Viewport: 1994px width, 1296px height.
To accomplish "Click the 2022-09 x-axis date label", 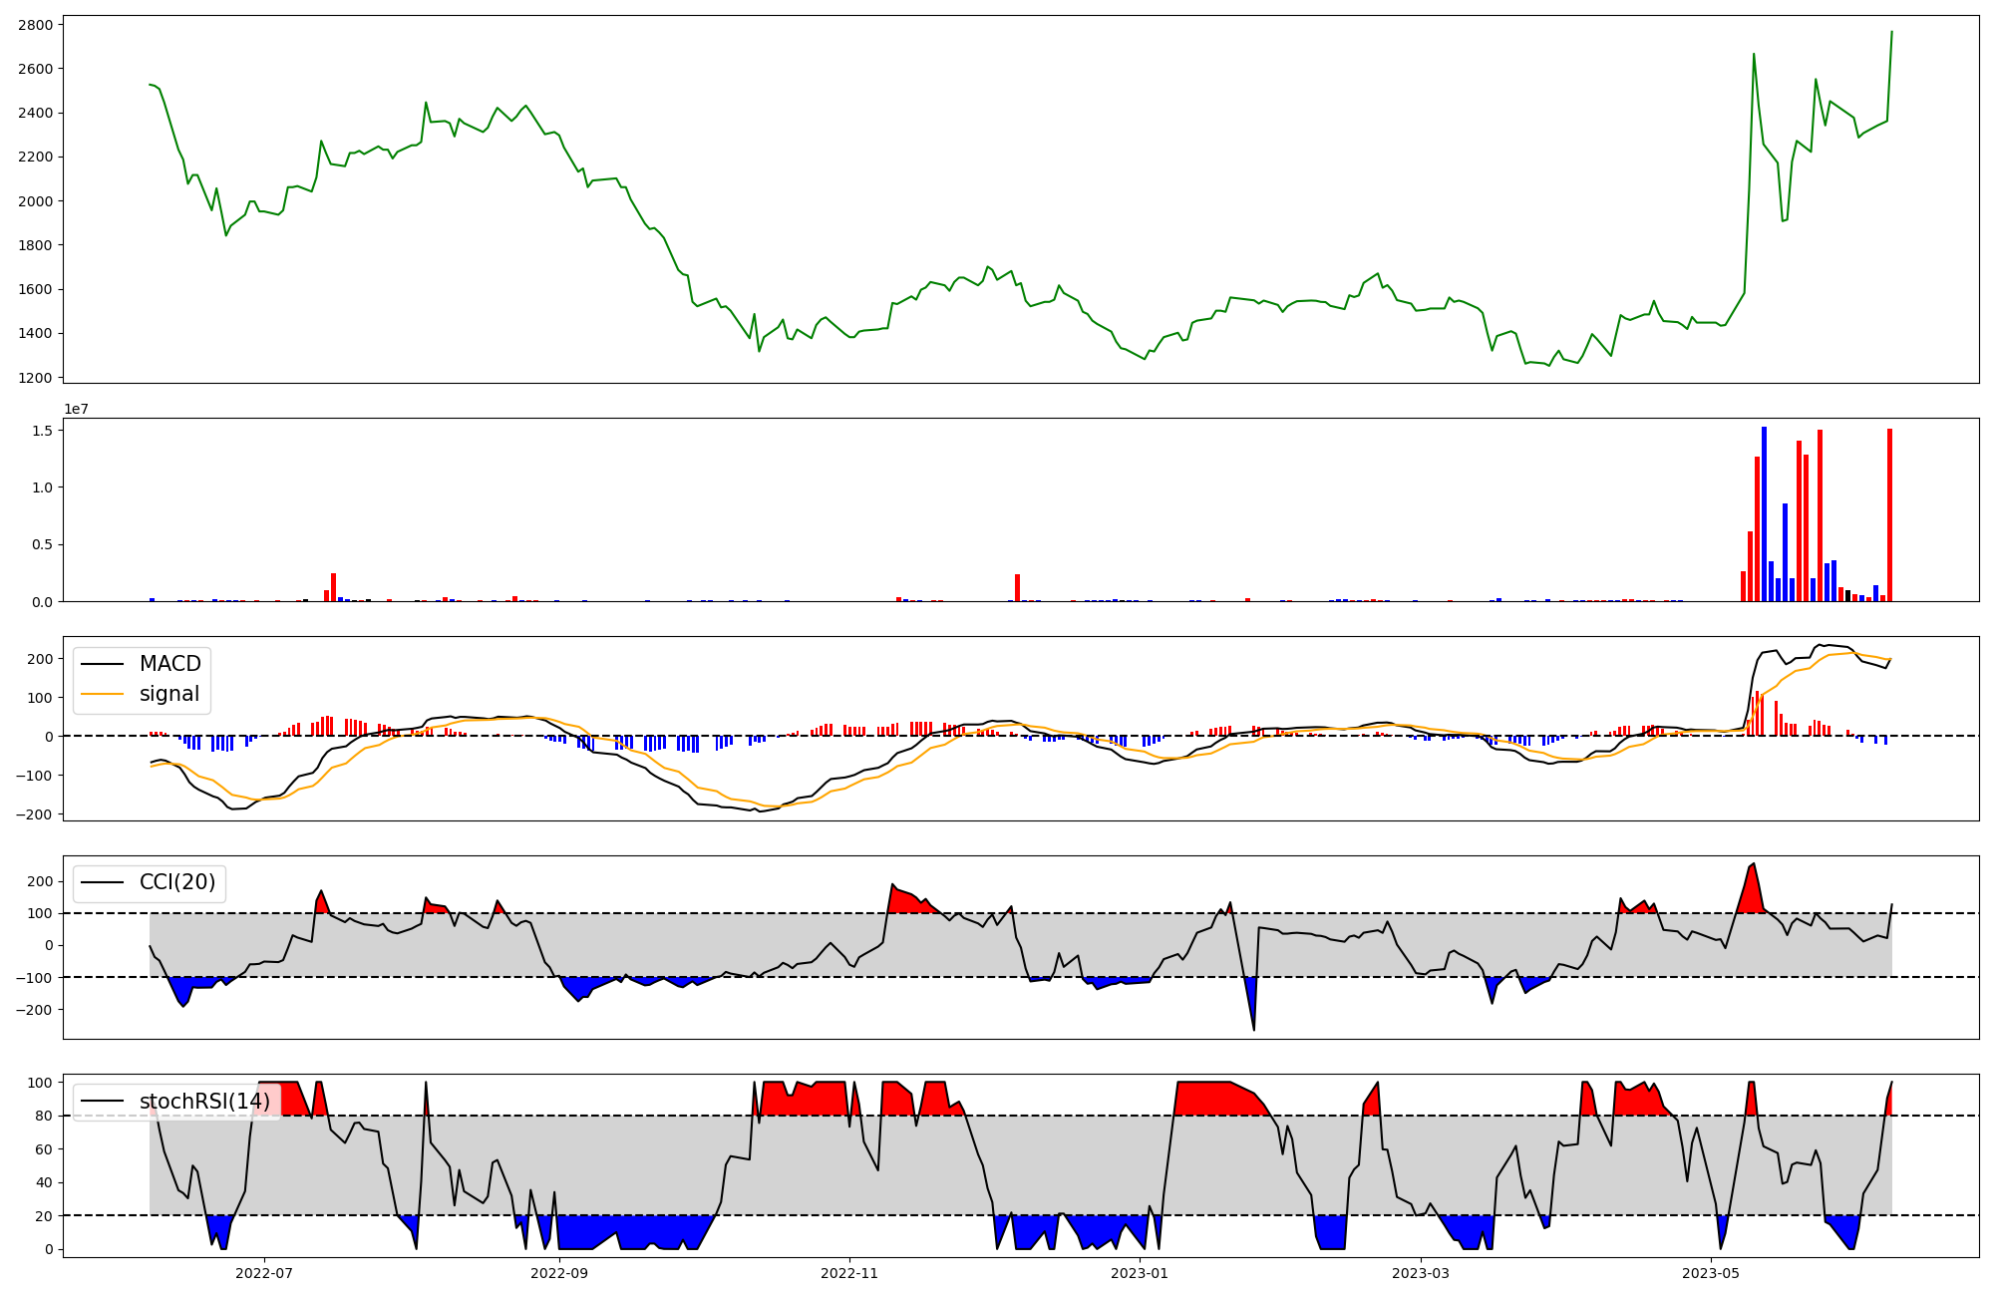I will [559, 1273].
